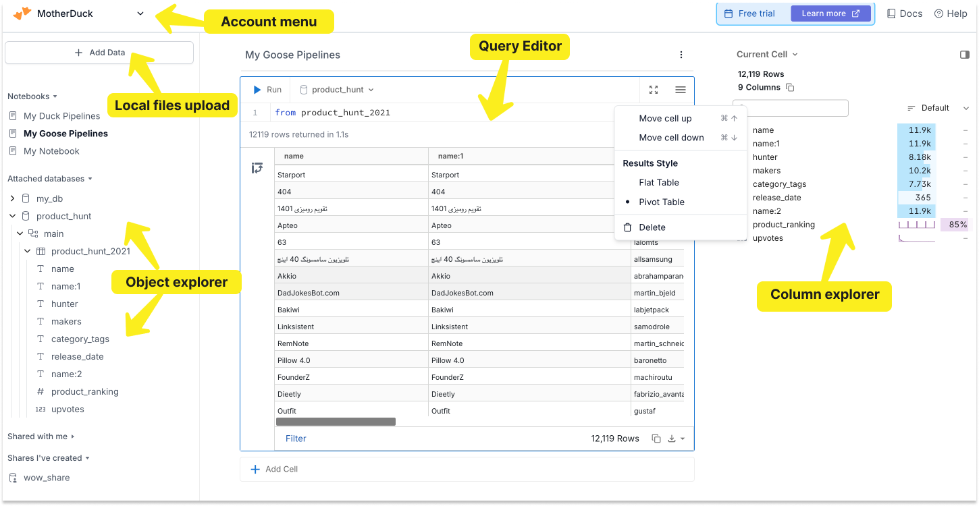
Task: Select the release_date column in object explorer
Action: 78,356
